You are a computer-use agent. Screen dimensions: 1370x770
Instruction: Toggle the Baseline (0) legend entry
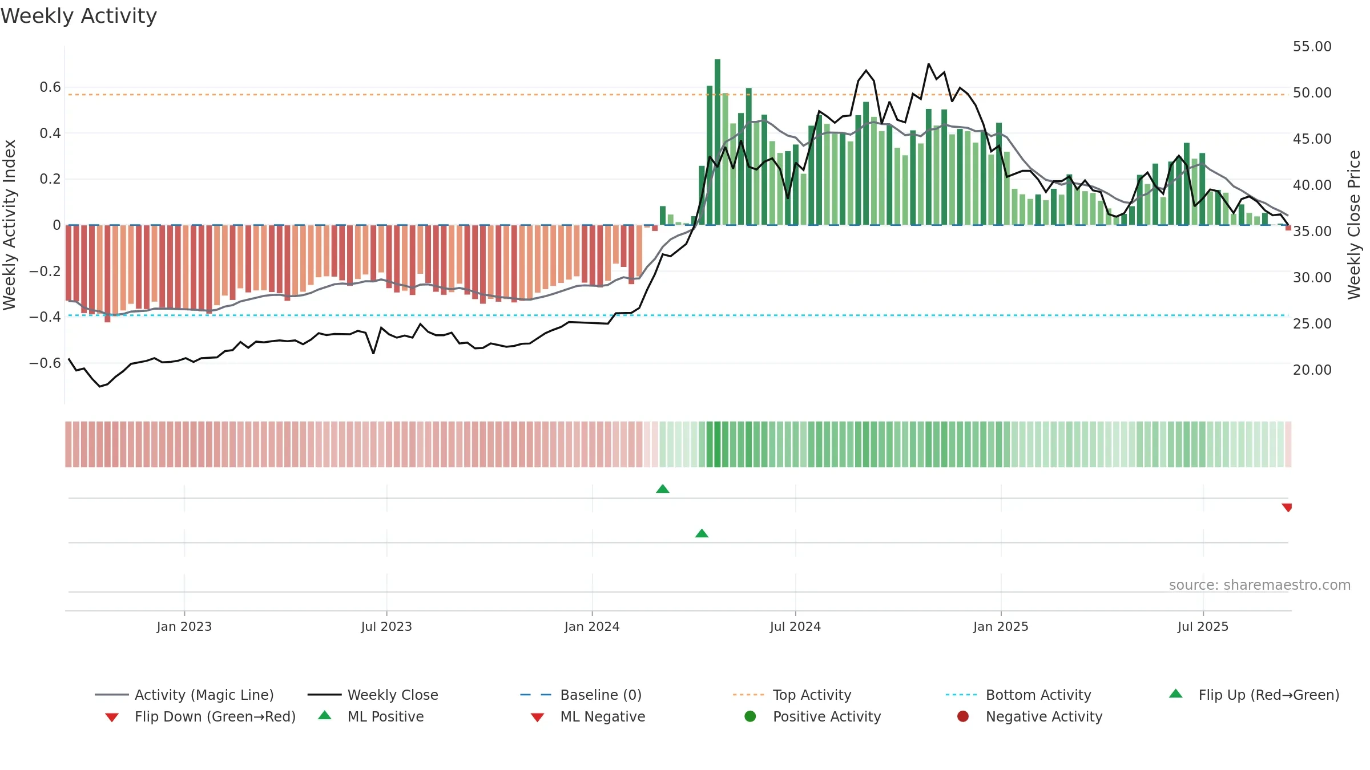(581, 695)
